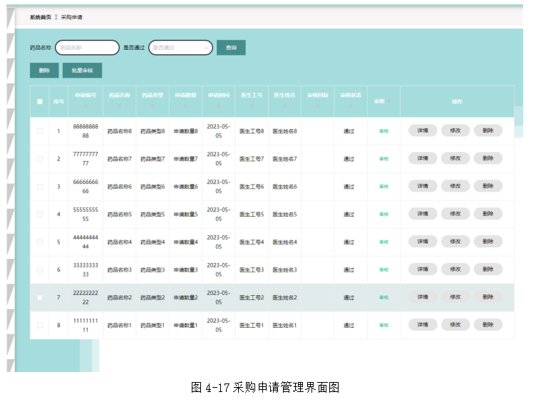Check the checkbox for row 2
The image size is (536, 402).
40,159
